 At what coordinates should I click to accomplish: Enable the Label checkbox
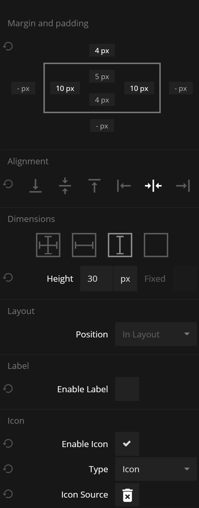coord(127,389)
